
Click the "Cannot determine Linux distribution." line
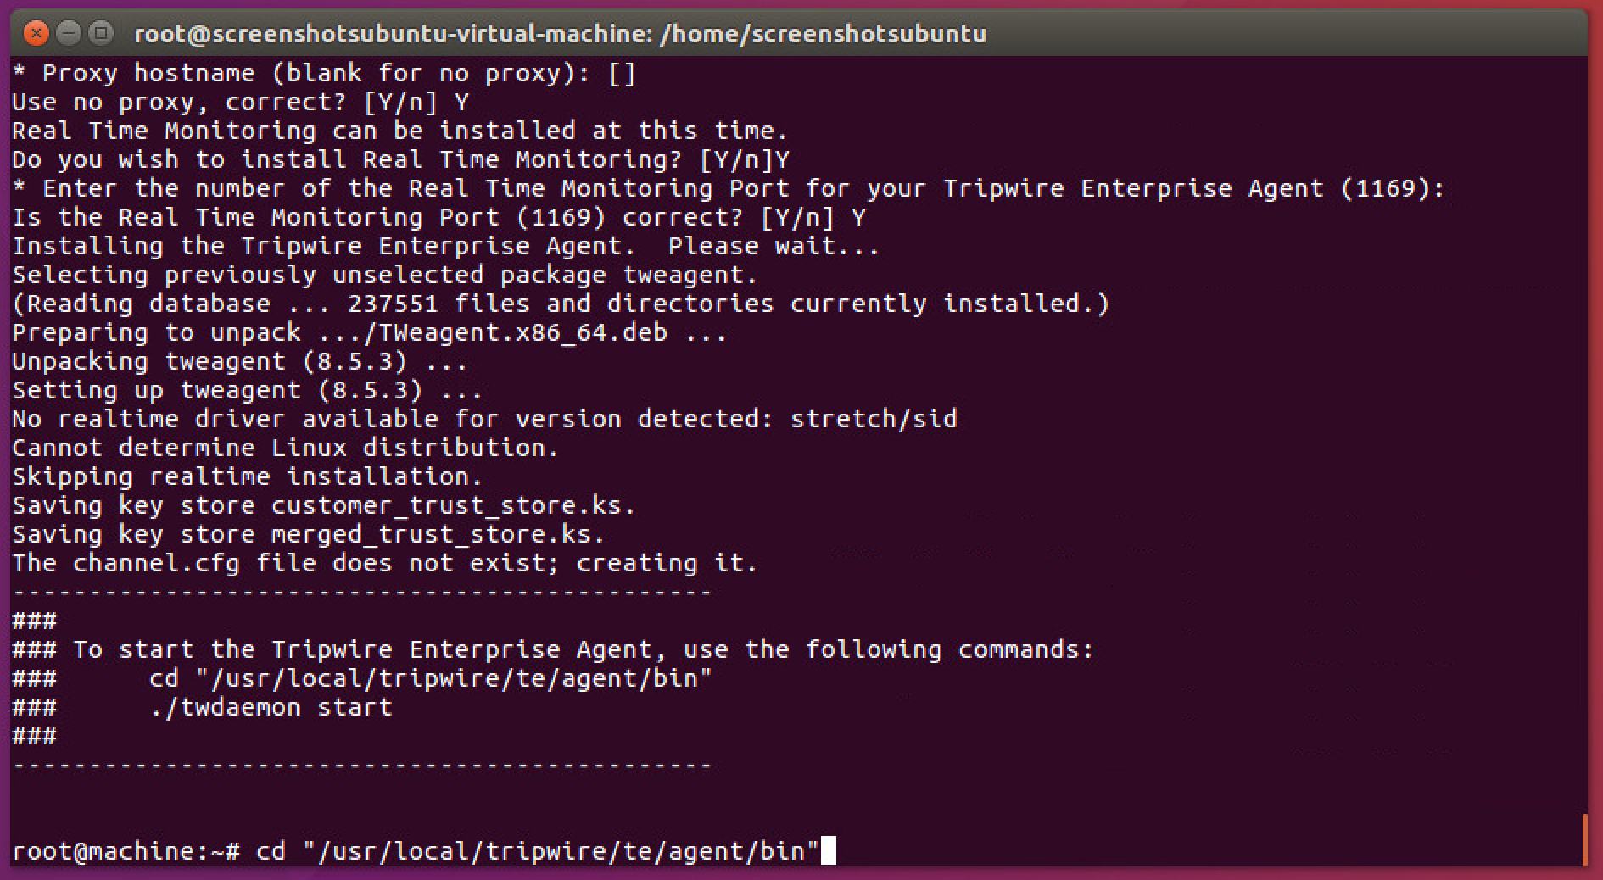pyautogui.click(x=285, y=448)
